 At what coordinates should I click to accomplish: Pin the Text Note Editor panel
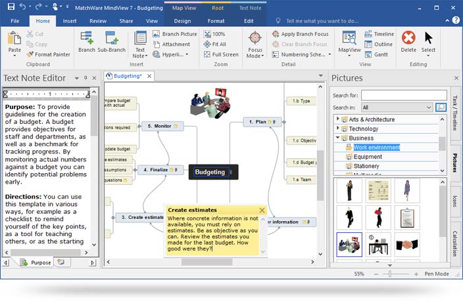coord(85,78)
